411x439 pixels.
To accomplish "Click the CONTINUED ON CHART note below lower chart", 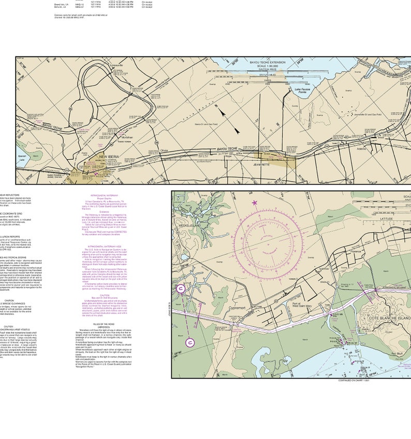I will tap(354, 381).
